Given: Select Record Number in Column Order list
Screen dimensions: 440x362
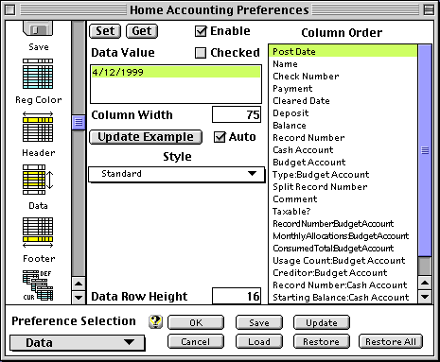Looking at the screenshot, I should [x=343, y=138].
